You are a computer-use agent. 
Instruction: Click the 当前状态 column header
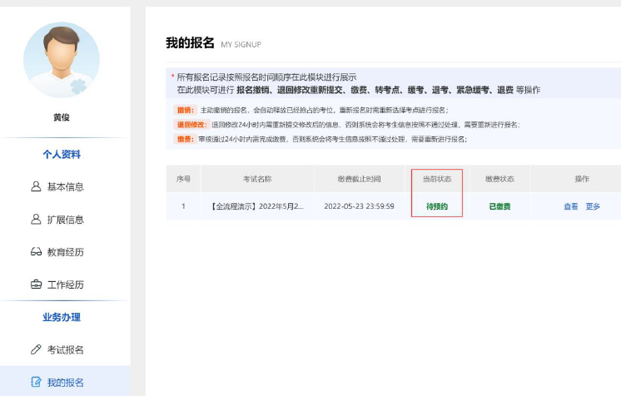point(437,179)
